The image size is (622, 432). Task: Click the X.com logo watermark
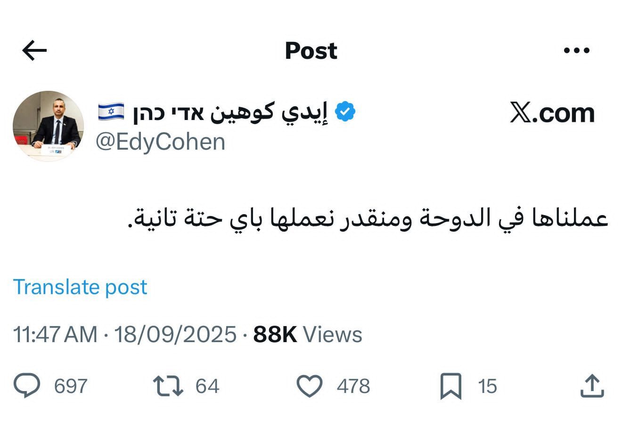click(x=552, y=113)
